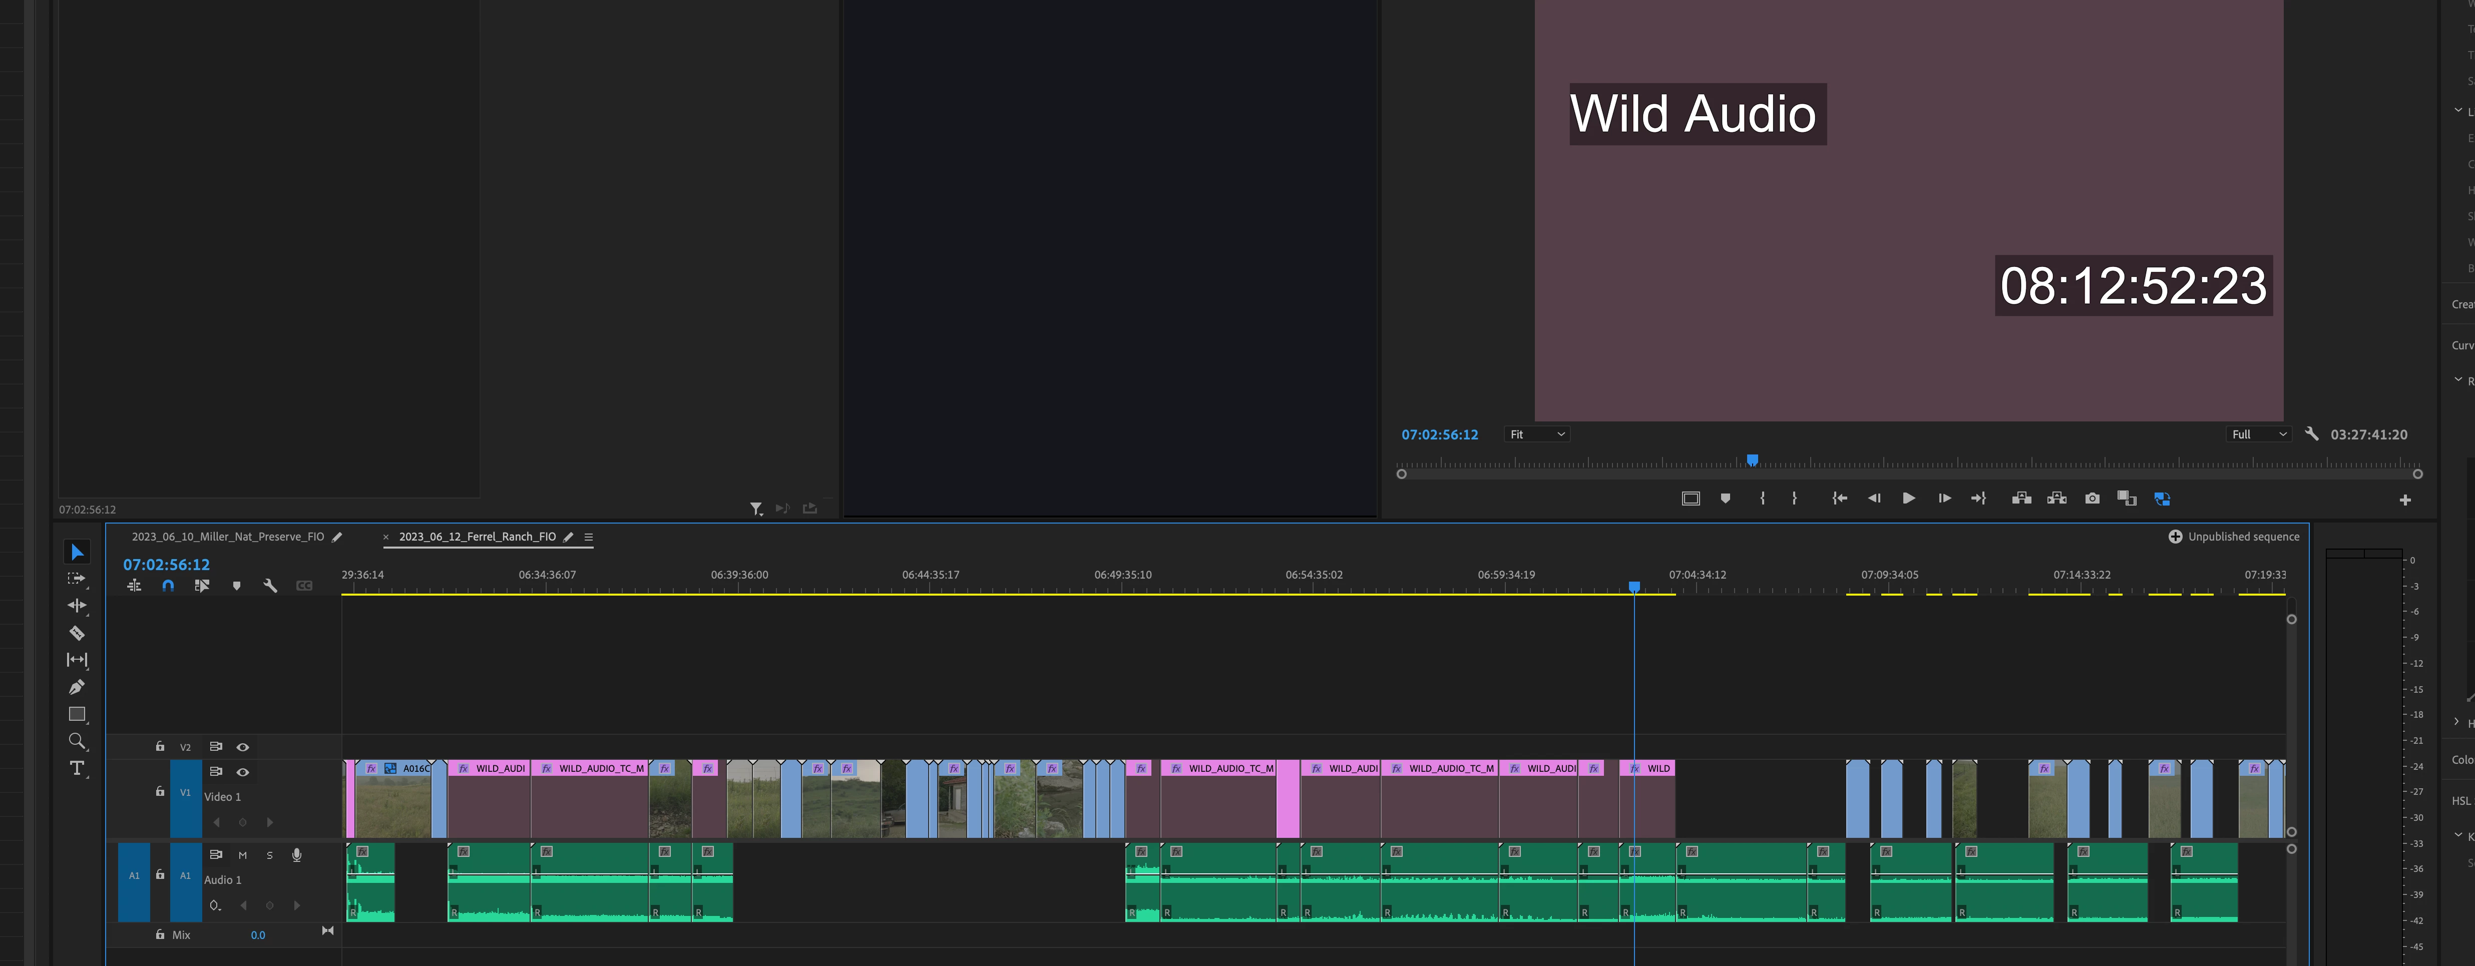The width and height of the screenshot is (2475, 966).
Task: Switch to 2023_06_10_Miller_Nat_Preserve_FIO tab
Action: point(228,537)
